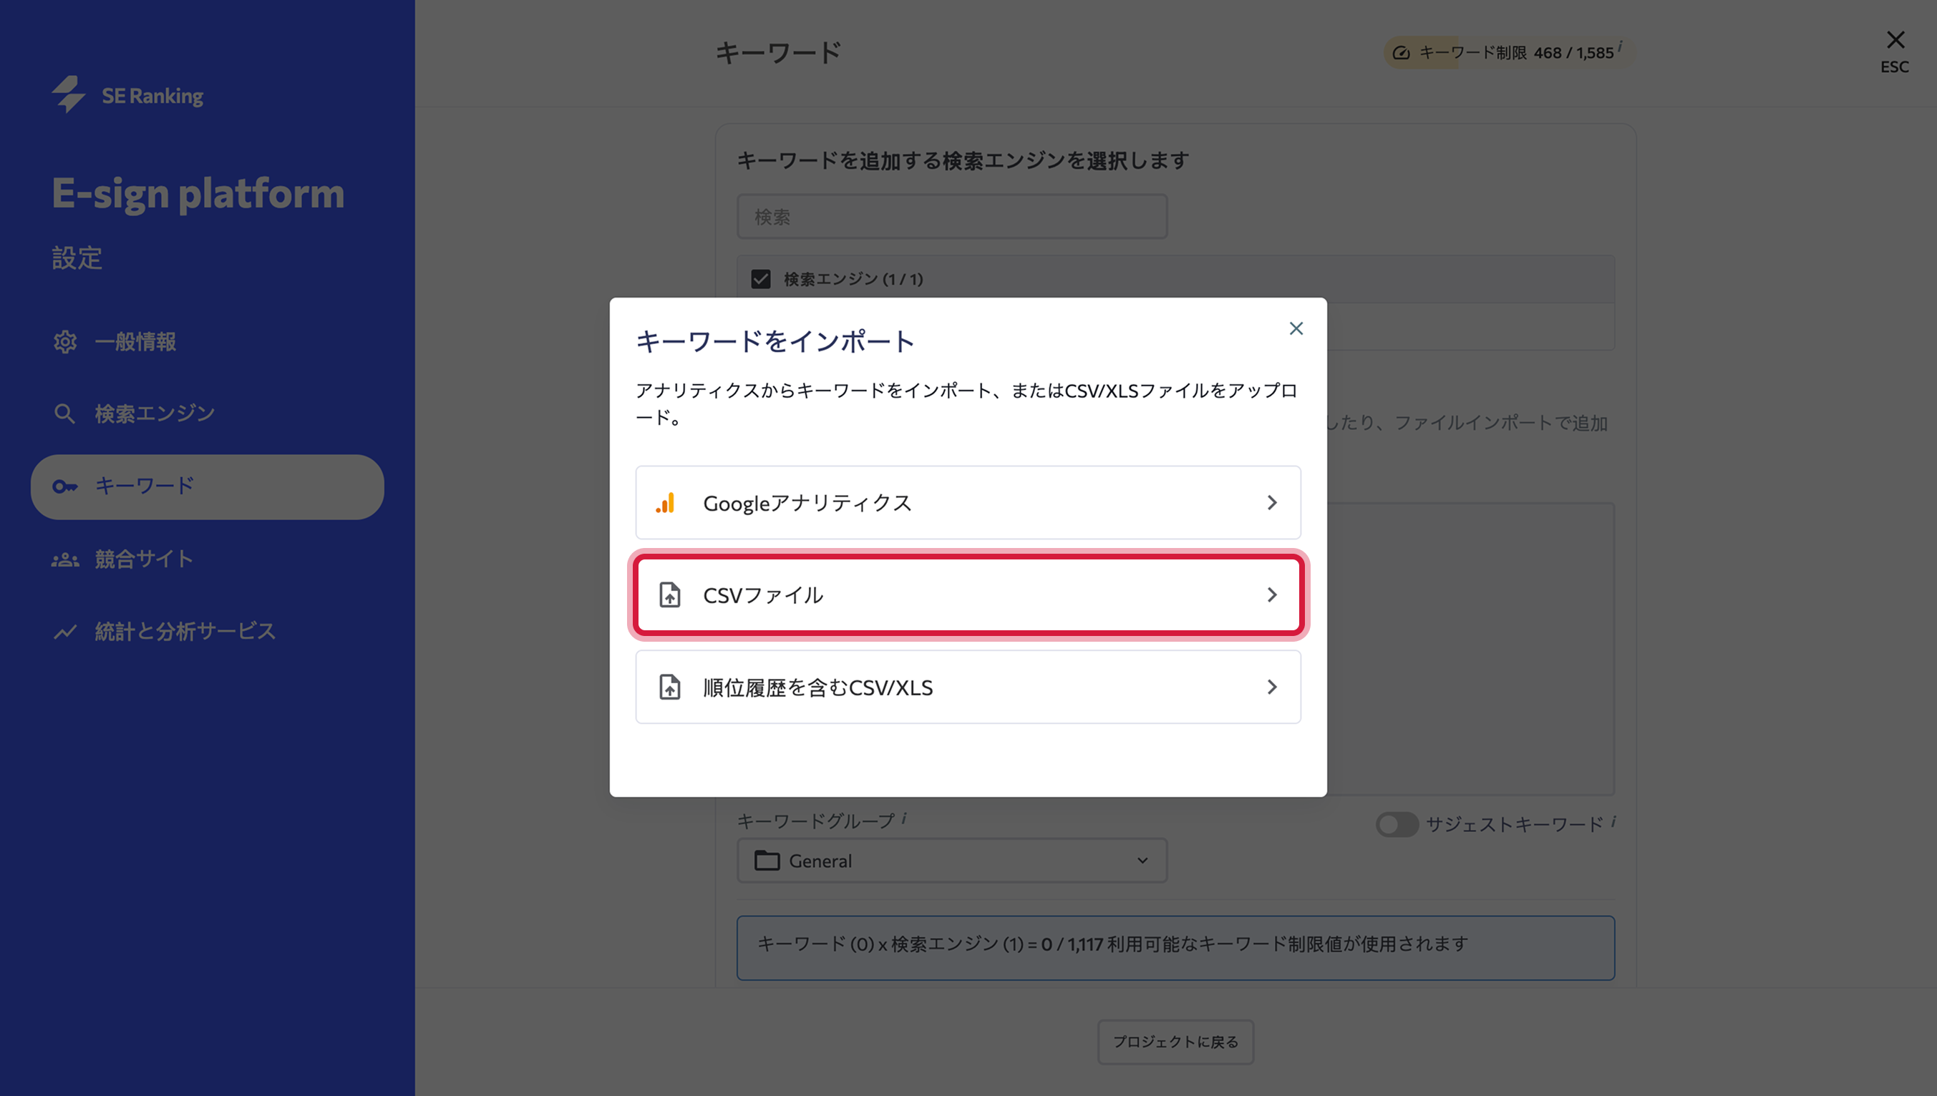Image resolution: width=1937 pixels, height=1096 pixels.
Task: Select the キーワード sidebar item
Action: [x=207, y=487]
